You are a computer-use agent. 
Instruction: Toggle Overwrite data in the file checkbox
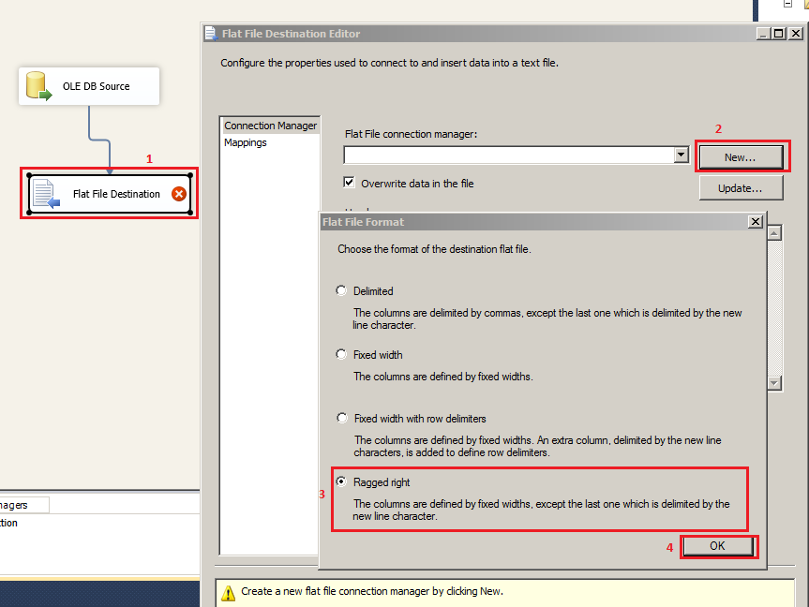click(350, 182)
